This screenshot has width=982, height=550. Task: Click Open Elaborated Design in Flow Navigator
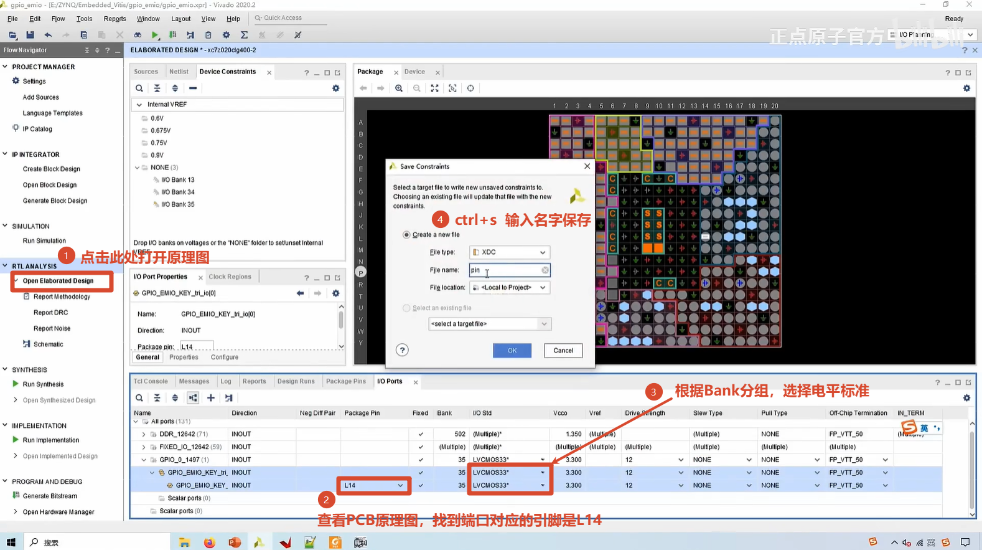(x=58, y=281)
